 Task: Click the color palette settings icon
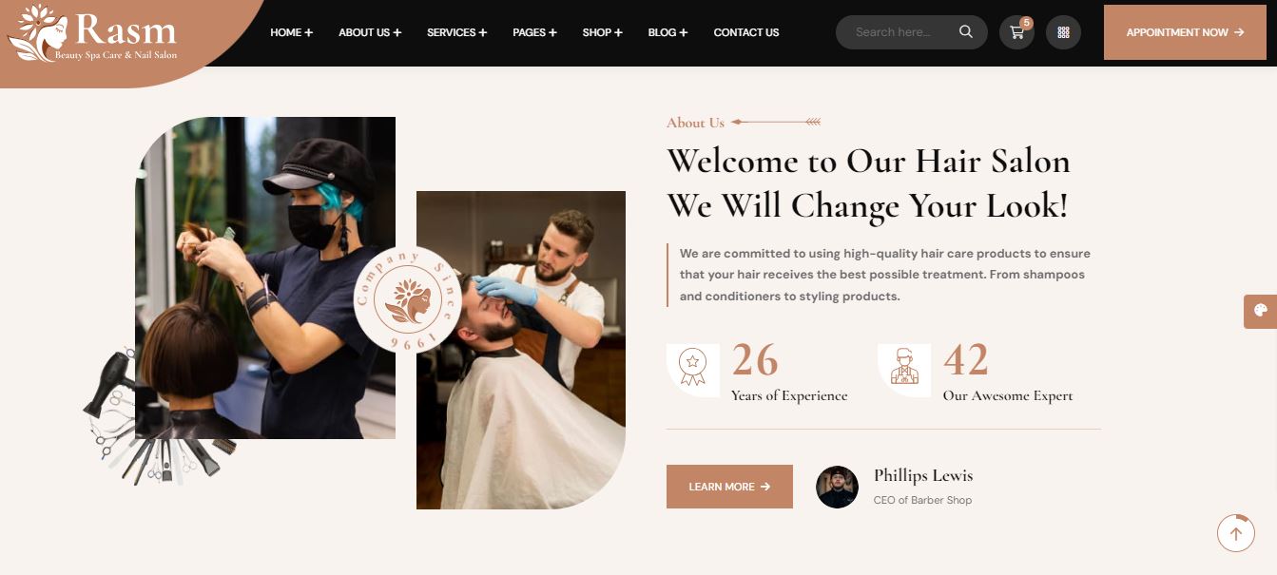pos(1261,311)
